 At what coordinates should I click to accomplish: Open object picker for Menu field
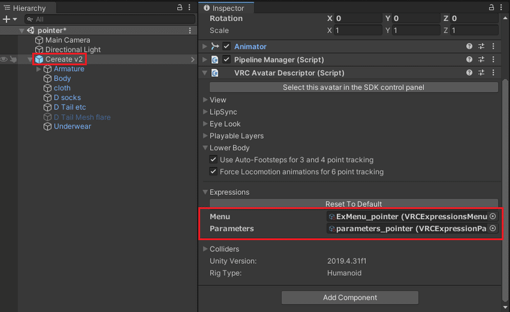coord(493,216)
